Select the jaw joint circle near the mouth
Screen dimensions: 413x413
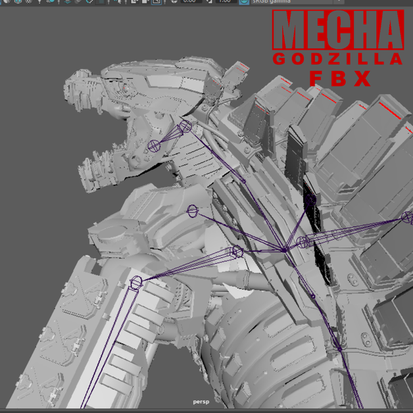click(154, 145)
